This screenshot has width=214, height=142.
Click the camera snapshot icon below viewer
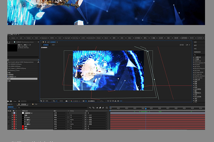66,101
